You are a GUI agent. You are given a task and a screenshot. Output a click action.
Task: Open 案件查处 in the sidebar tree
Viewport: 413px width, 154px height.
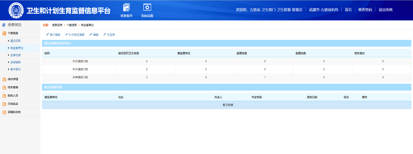pos(15,69)
